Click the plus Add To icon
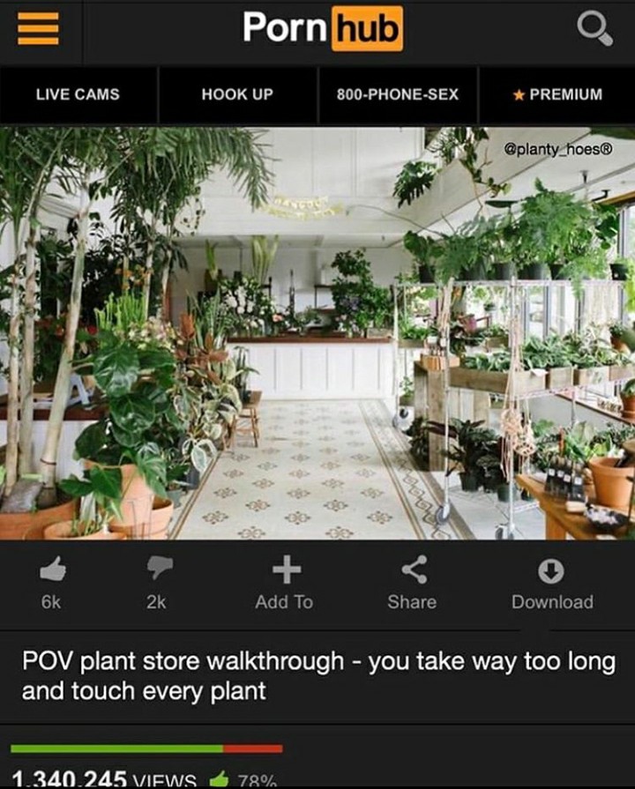Image resolution: width=635 pixels, height=789 pixels. point(287,569)
